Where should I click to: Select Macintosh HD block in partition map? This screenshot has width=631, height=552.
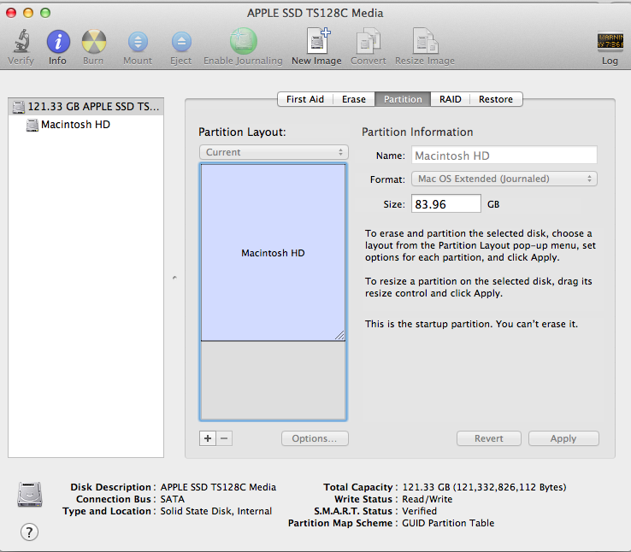tap(273, 252)
